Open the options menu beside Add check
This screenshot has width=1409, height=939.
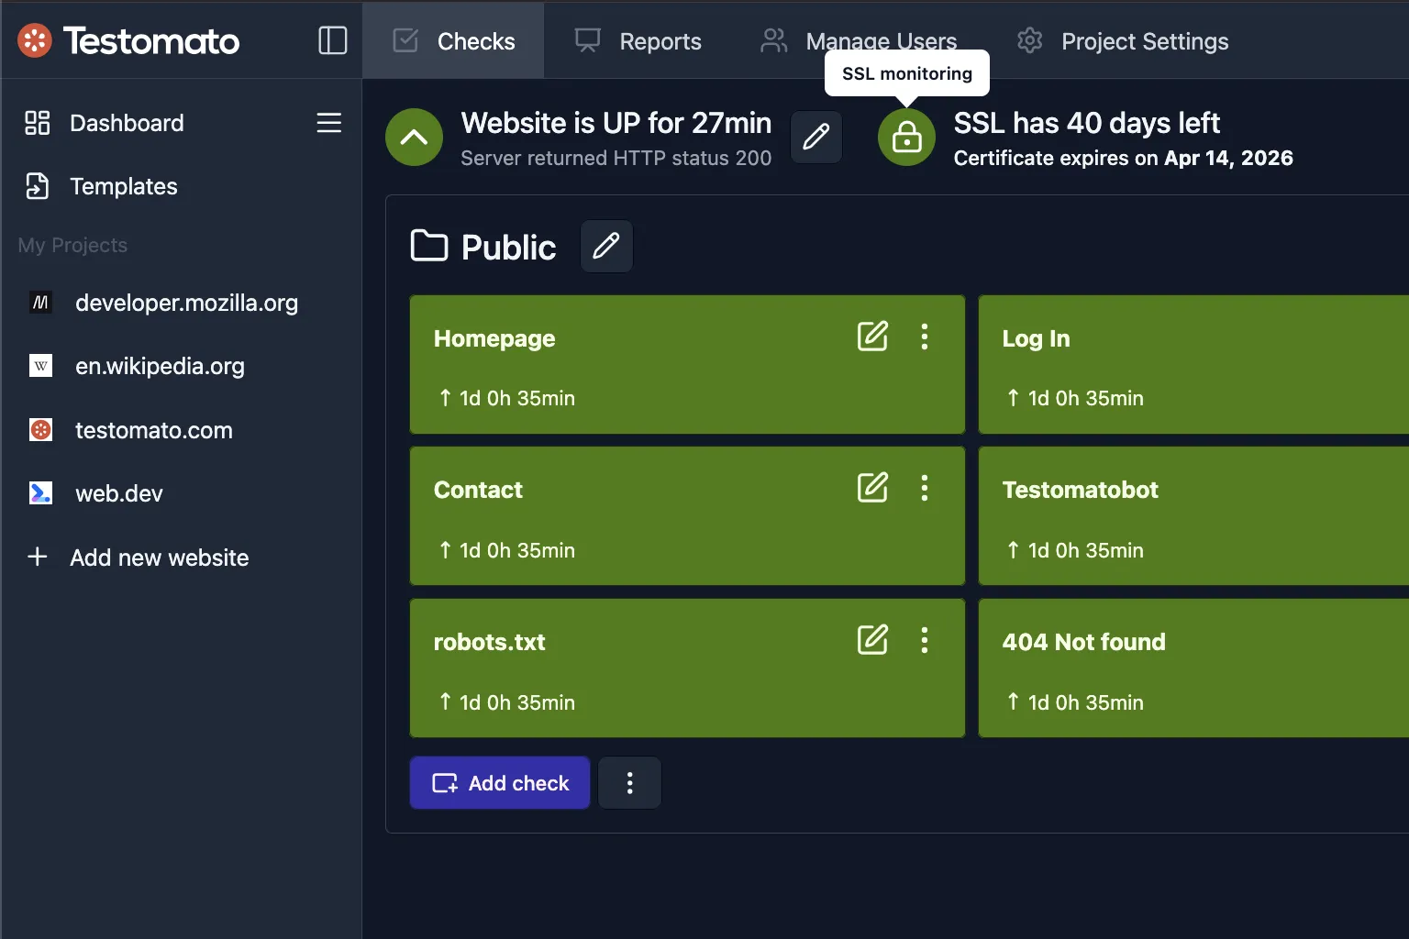629,782
